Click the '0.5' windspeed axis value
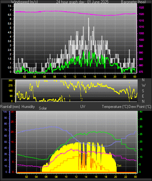The height and width of the screenshot is (181, 152). coord(9,68)
